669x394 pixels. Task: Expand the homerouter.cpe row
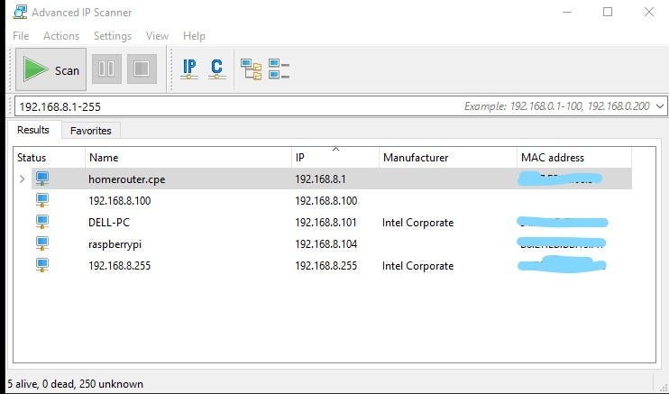pos(23,179)
